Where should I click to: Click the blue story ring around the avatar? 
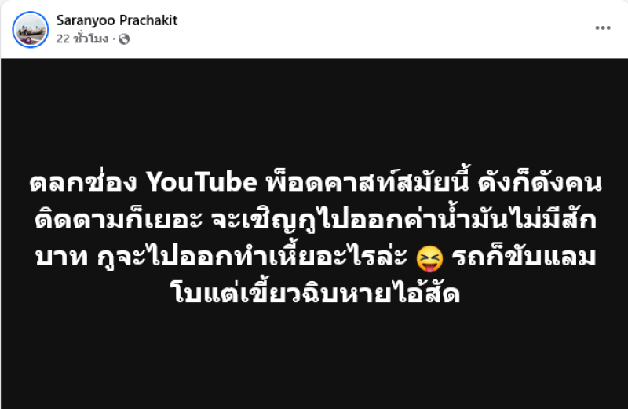(x=31, y=13)
